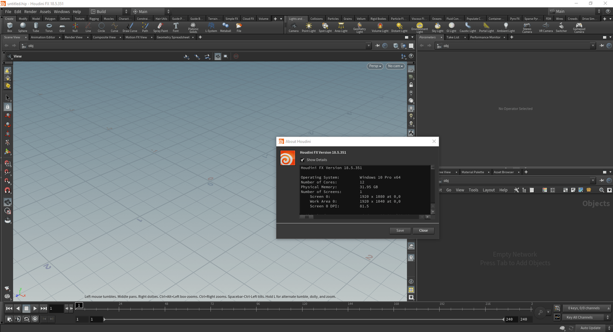The image size is (613, 332).
Task: Create a Point Light from shelf
Action: [x=308, y=27]
